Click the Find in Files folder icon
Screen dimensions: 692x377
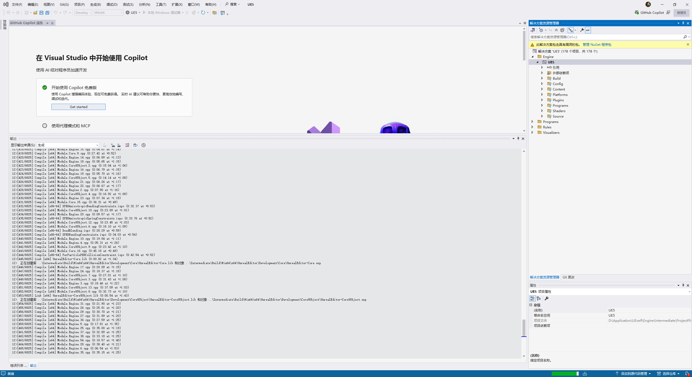215,13
